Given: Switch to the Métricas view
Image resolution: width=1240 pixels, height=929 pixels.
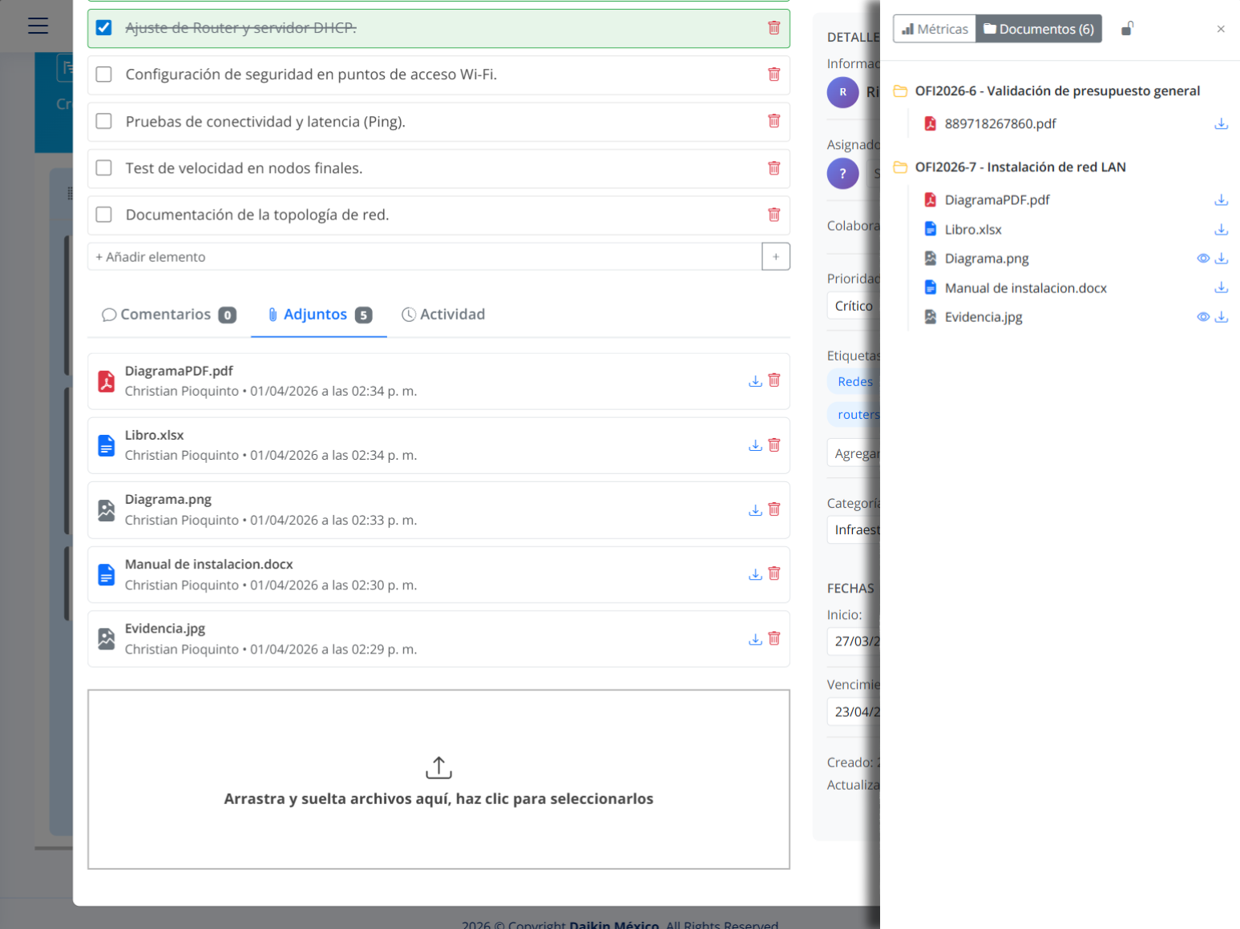Looking at the screenshot, I should 935,29.
